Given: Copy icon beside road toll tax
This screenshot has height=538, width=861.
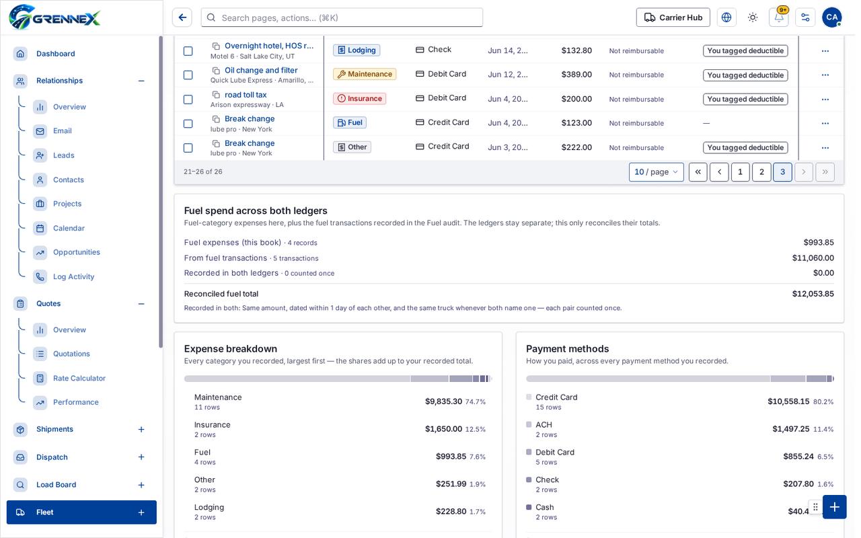Looking at the screenshot, I should tap(216, 95).
